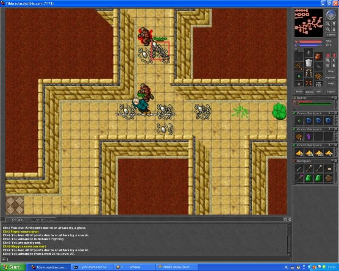This screenshot has height=271, width=339.
Task: Switch to the Default chat tab
Action: coord(18,220)
